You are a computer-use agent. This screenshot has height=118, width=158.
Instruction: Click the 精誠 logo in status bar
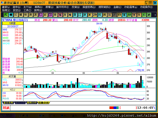pos(6,108)
